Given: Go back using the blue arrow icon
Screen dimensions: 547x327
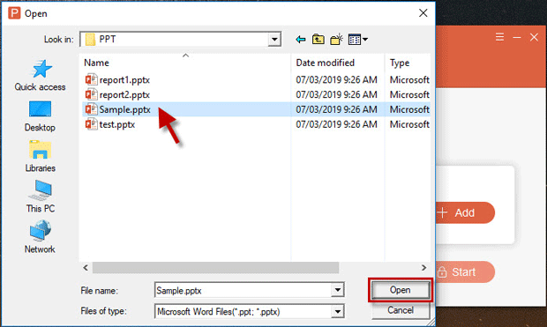Looking at the screenshot, I should click(300, 40).
